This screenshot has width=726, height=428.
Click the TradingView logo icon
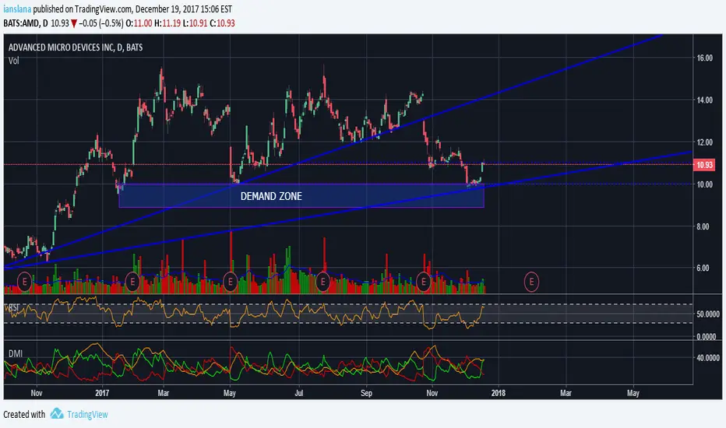(57, 413)
